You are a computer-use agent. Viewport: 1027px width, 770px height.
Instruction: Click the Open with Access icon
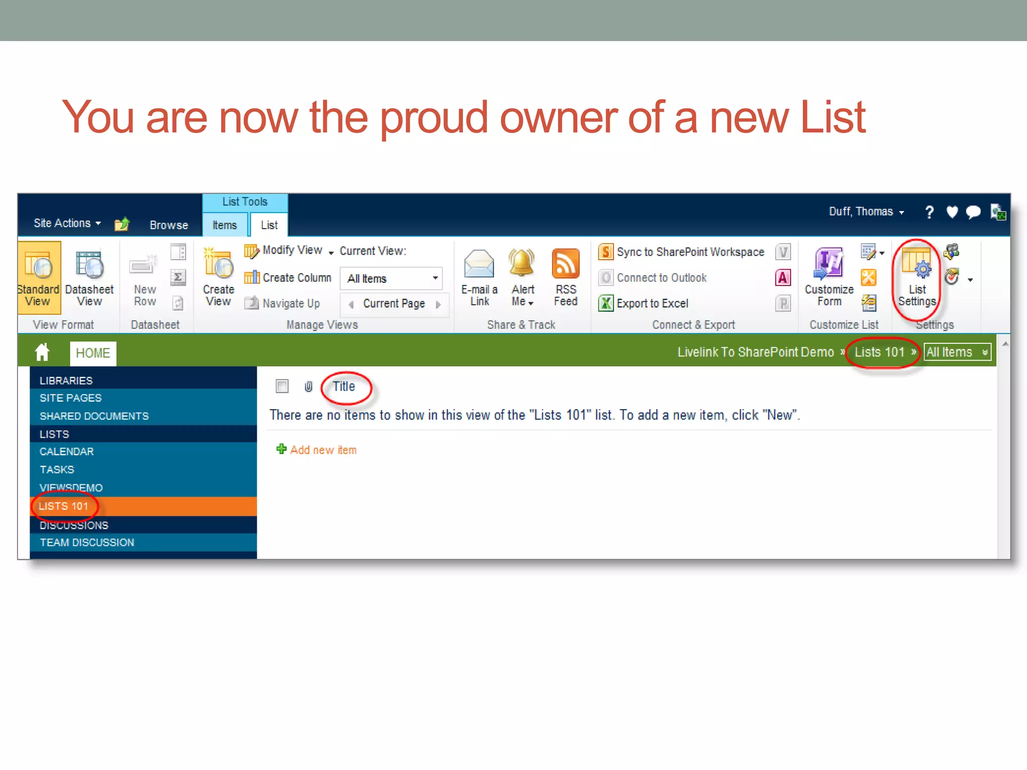click(783, 277)
